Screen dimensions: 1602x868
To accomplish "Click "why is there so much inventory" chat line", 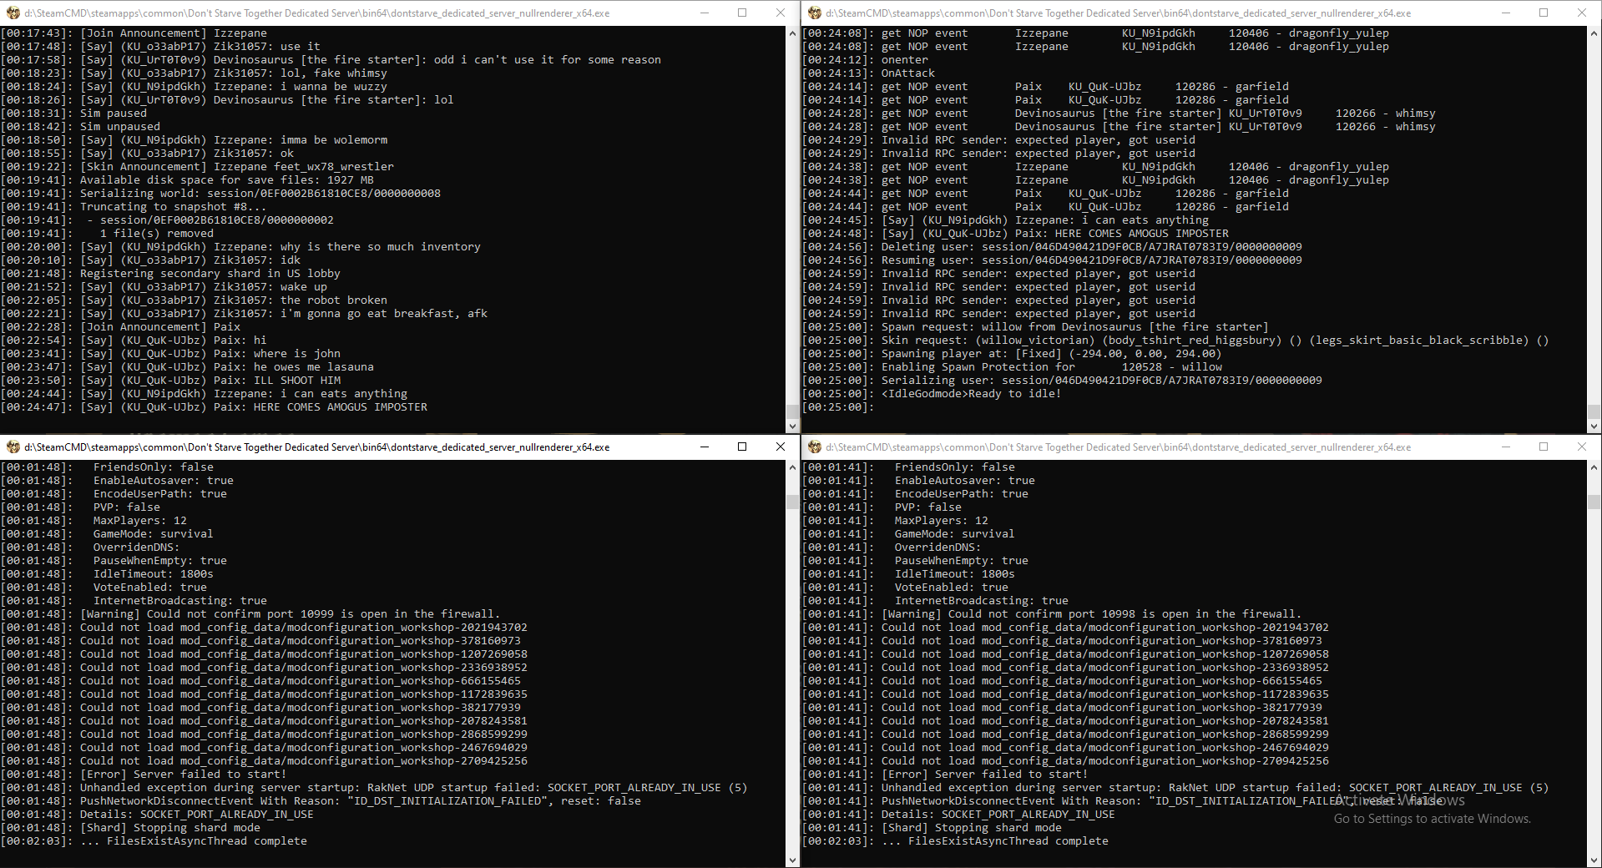I will point(240,247).
